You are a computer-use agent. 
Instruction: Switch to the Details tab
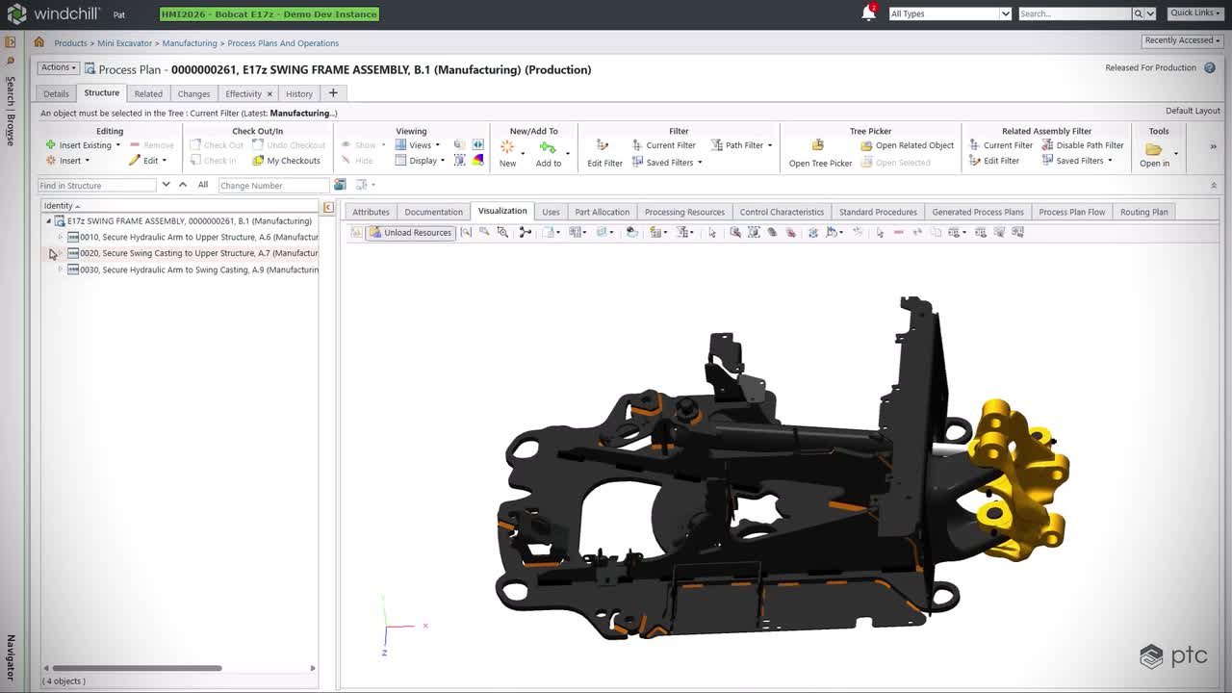pyautogui.click(x=56, y=93)
